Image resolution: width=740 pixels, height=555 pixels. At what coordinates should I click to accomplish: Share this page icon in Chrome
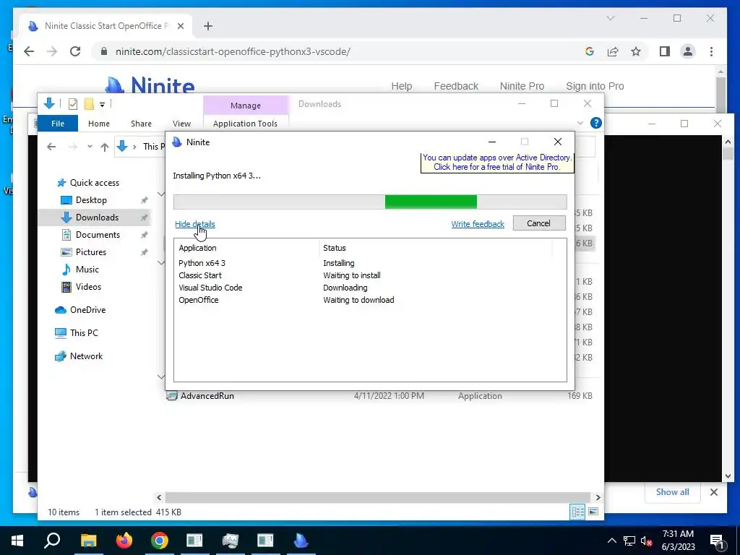click(613, 51)
